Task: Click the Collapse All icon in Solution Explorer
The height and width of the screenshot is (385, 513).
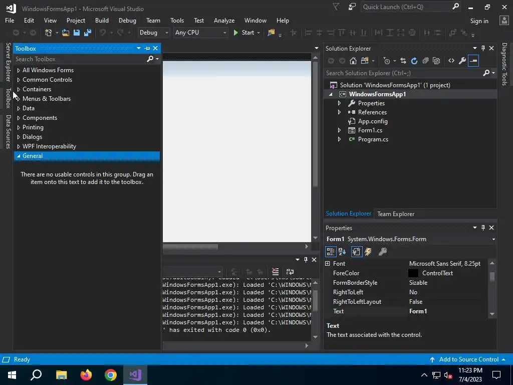Action: coord(425,61)
